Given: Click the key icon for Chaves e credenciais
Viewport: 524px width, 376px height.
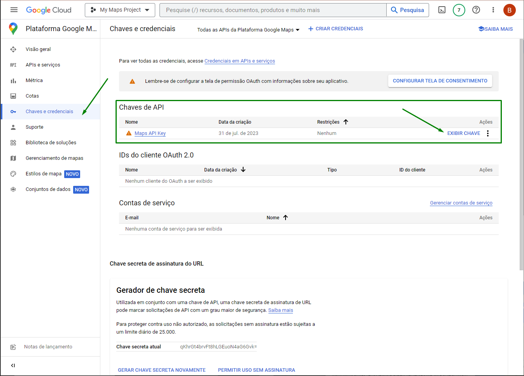Looking at the screenshot, I should coord(13,112).
